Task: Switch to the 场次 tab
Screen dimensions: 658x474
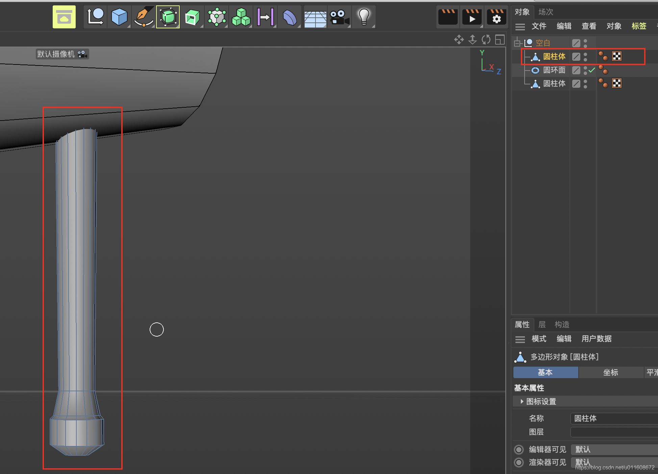Action: (x=546, y=12)
